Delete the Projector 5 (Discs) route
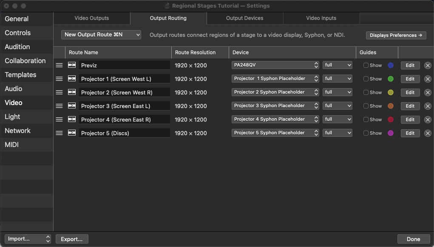 (x=428, y=133)
